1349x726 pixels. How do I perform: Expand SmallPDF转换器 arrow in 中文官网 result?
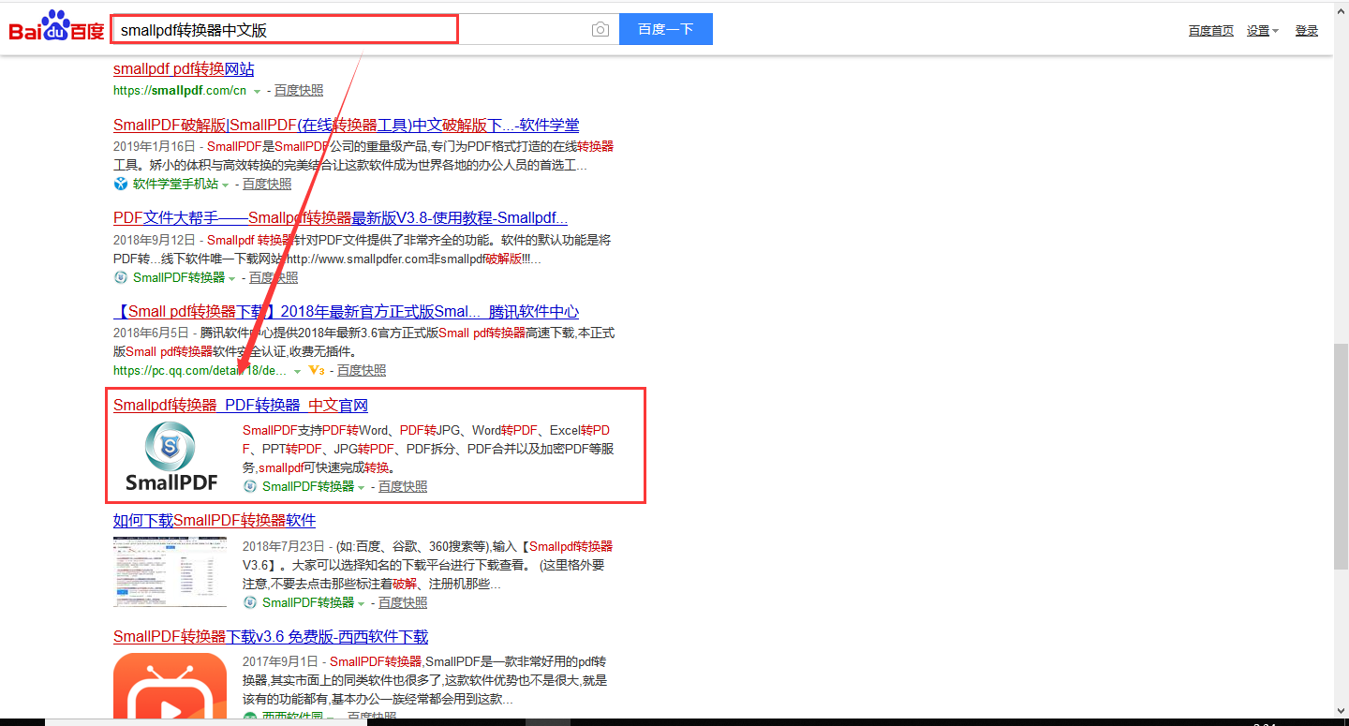tap(362, 487)
